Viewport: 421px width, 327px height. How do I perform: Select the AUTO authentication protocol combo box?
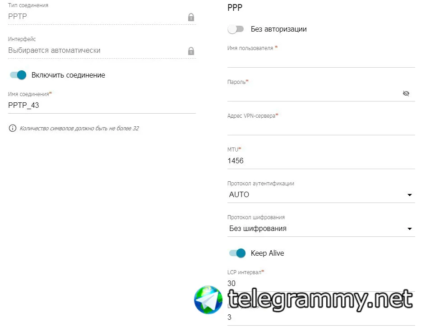pos(321,195)
